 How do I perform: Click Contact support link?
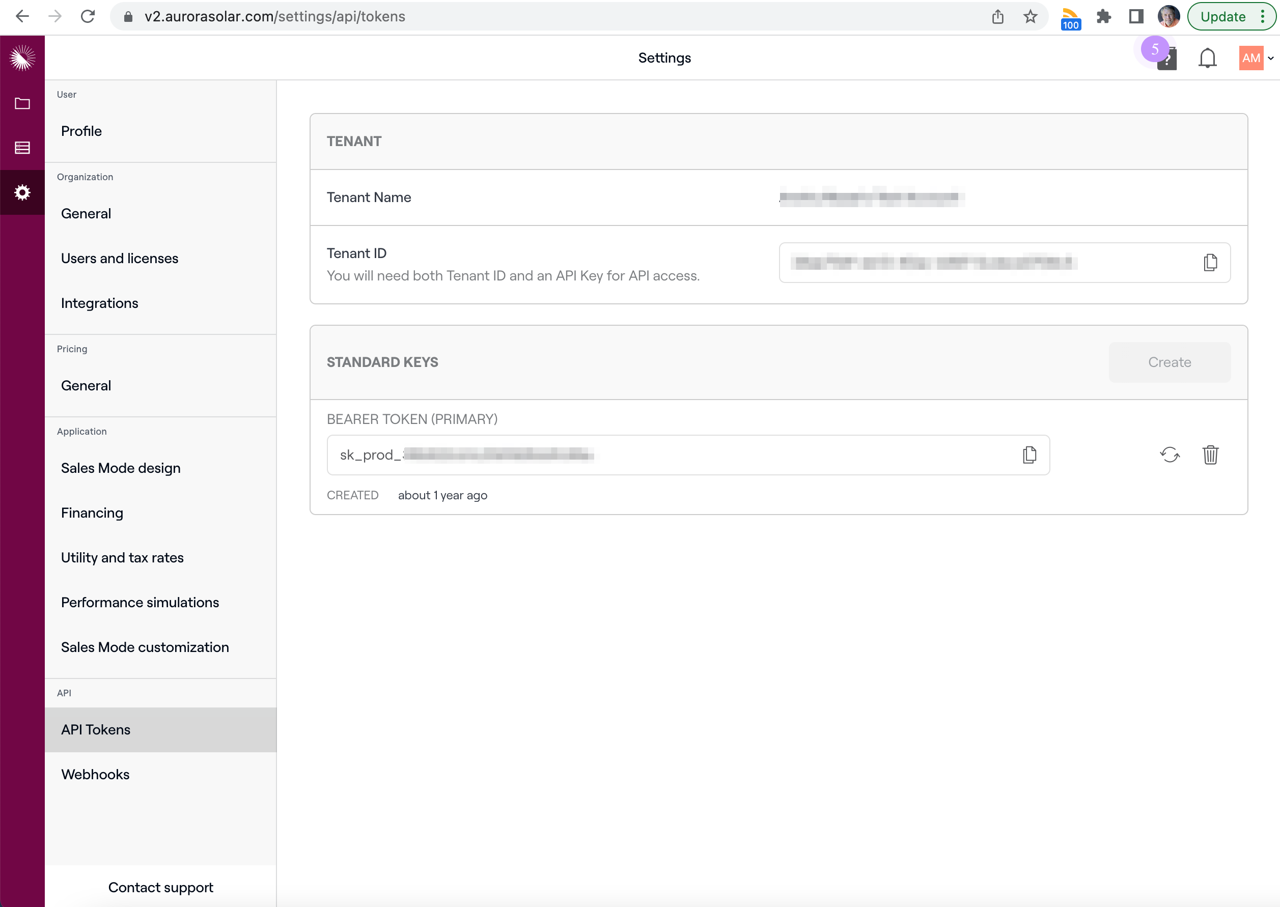click(160, 887)
